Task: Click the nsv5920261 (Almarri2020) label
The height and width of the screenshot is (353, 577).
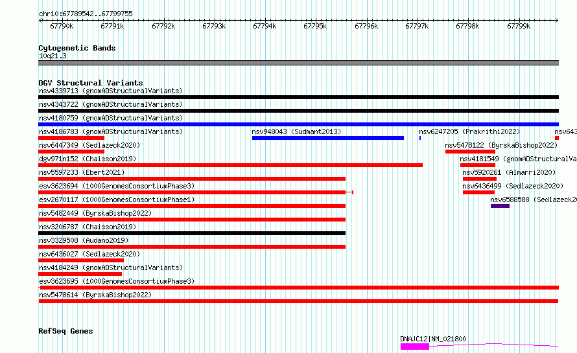Action: click(x=509, y=172)
